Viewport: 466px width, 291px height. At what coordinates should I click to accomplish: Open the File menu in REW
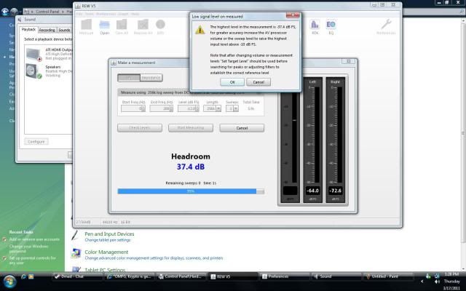(79, 14)
